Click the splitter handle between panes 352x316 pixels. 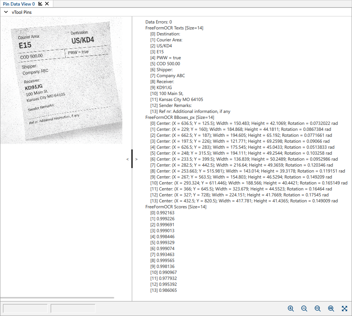pyautogui.click(x=132, y=159)
